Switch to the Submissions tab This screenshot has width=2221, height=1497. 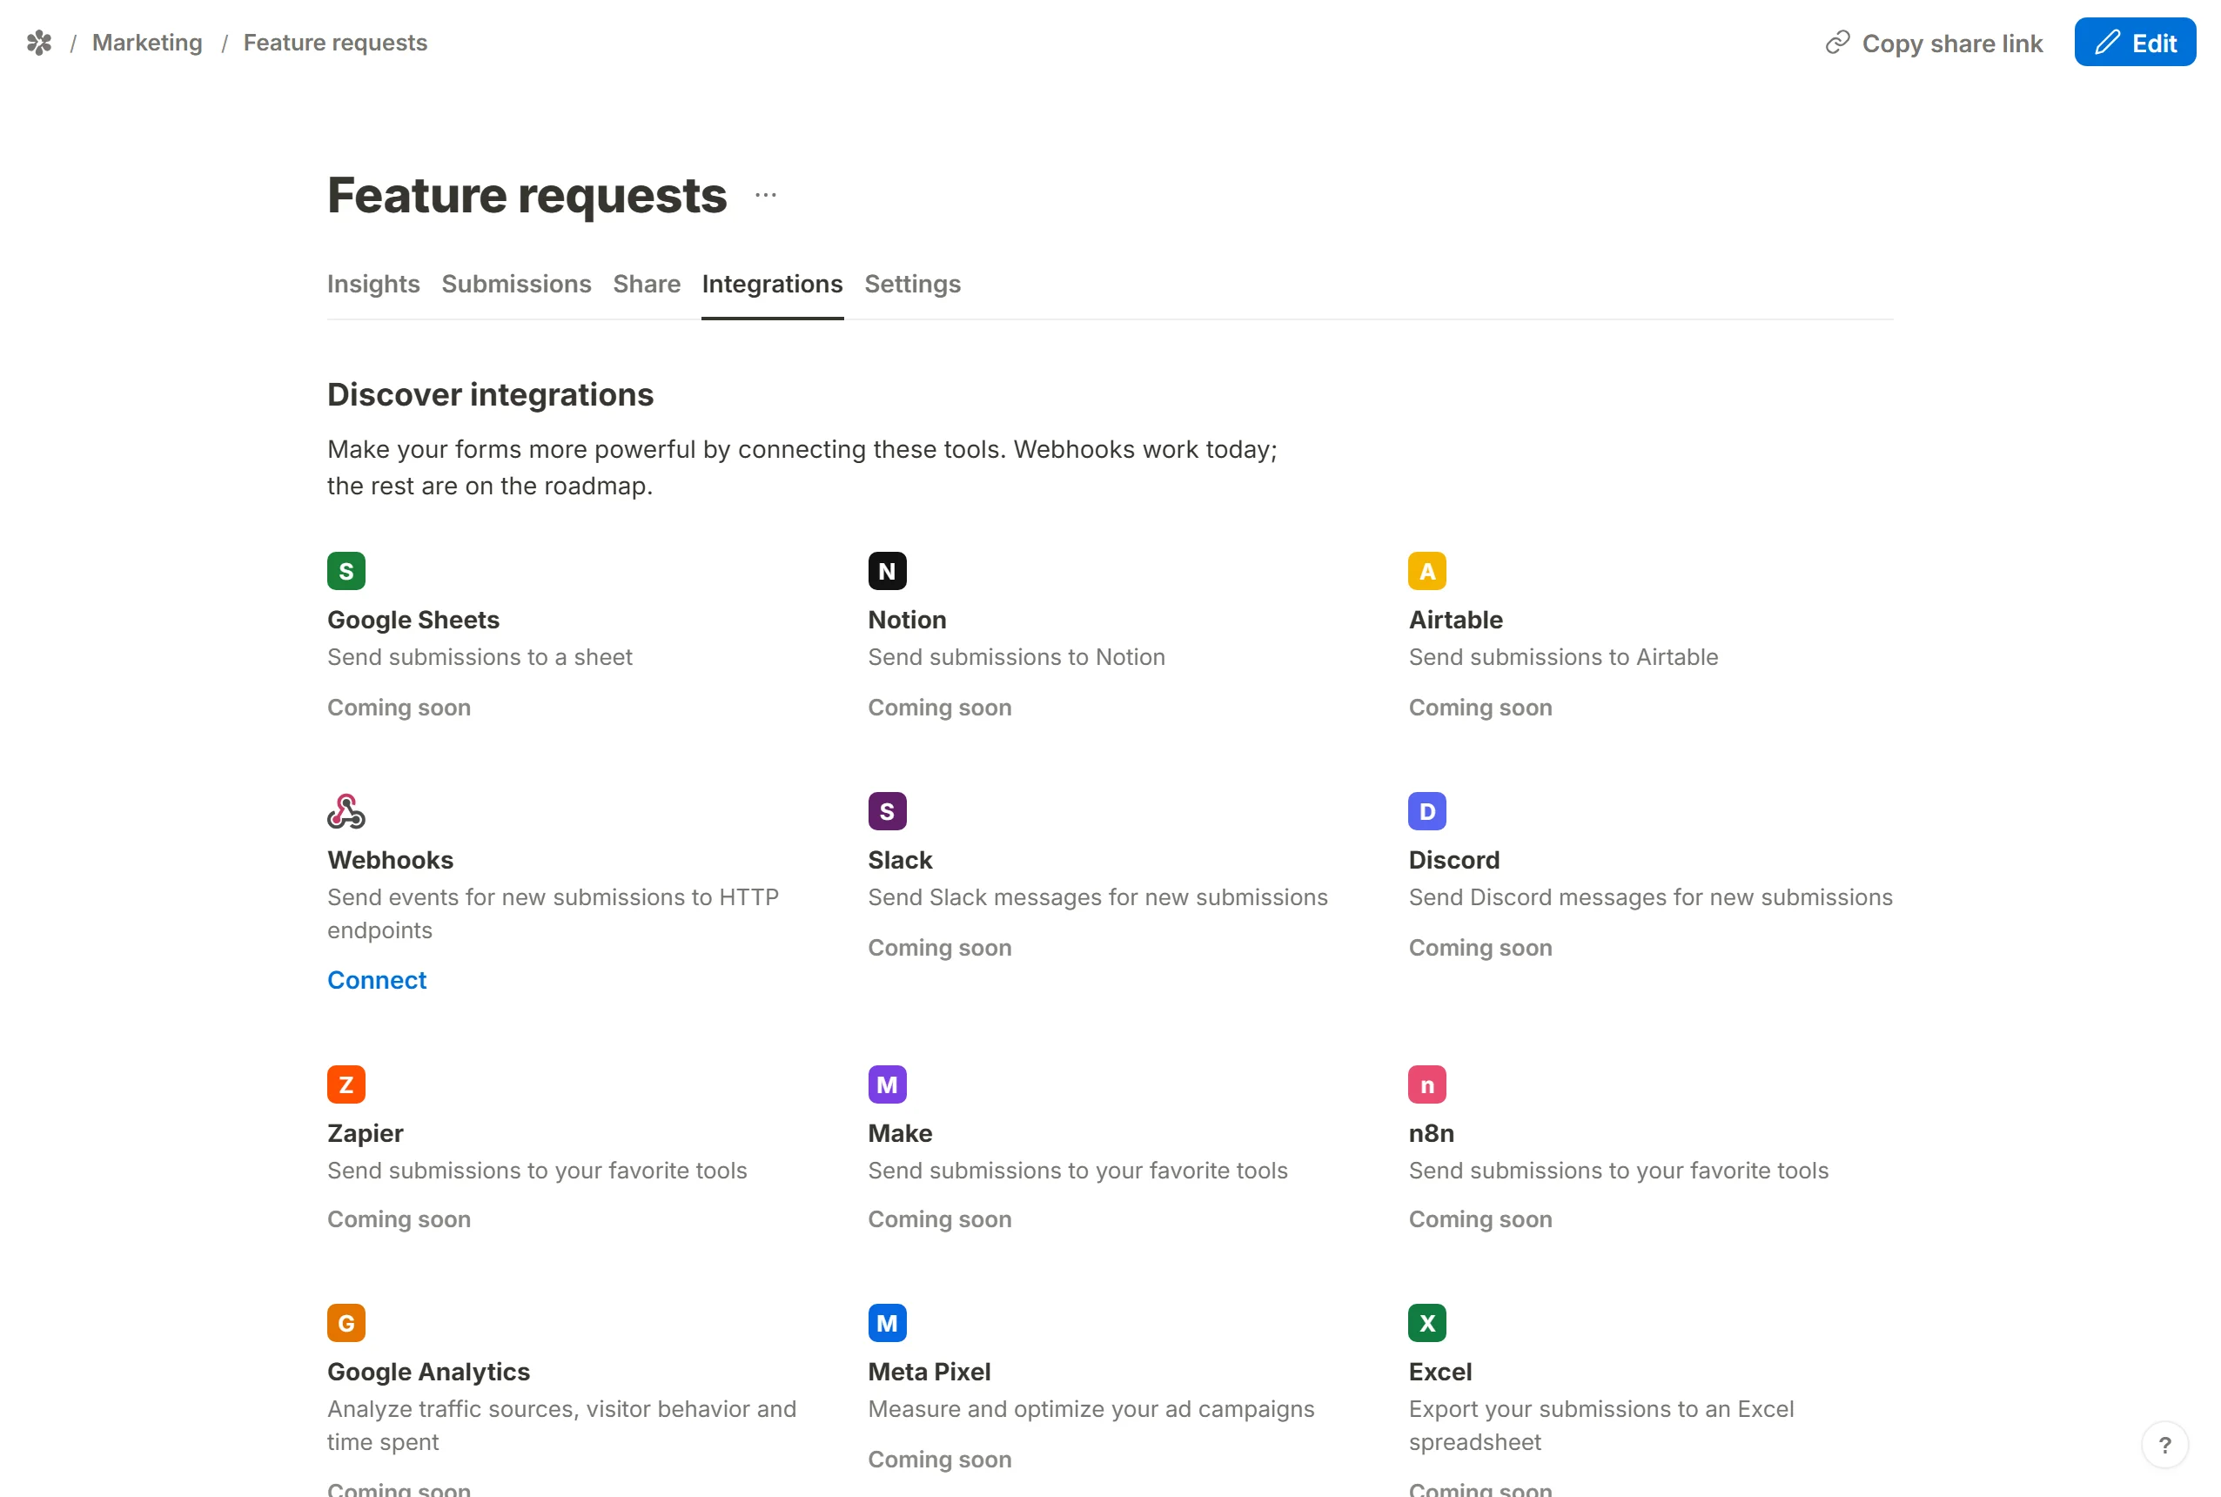(x=516, y=284)
